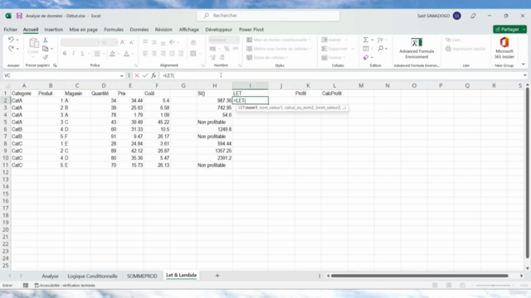This screenshot has width=531, height=298.
Task: Open the Police group dialog launcher
Action: coord(136,65)
